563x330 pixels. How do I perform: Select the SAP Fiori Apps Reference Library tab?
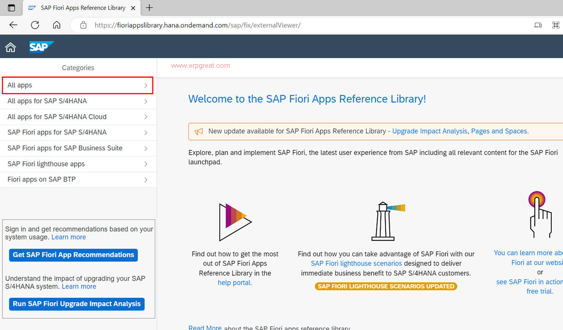coord(82,8)
